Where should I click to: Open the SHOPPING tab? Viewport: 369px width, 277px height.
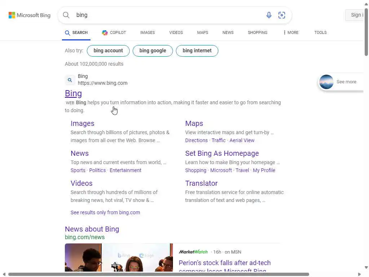point(257,32)
